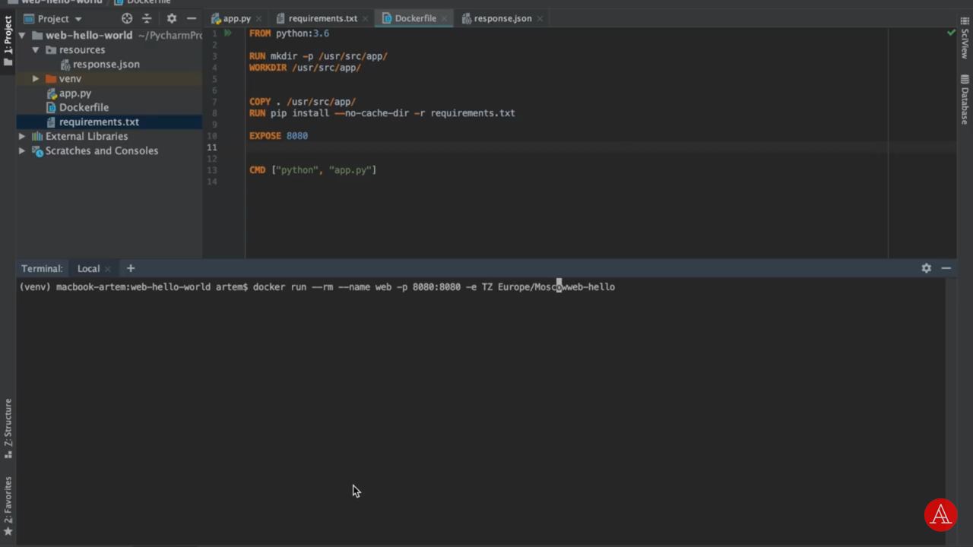Select app.py in the project tree
This screenshot has width=973, height=547.
pos(74,93)
